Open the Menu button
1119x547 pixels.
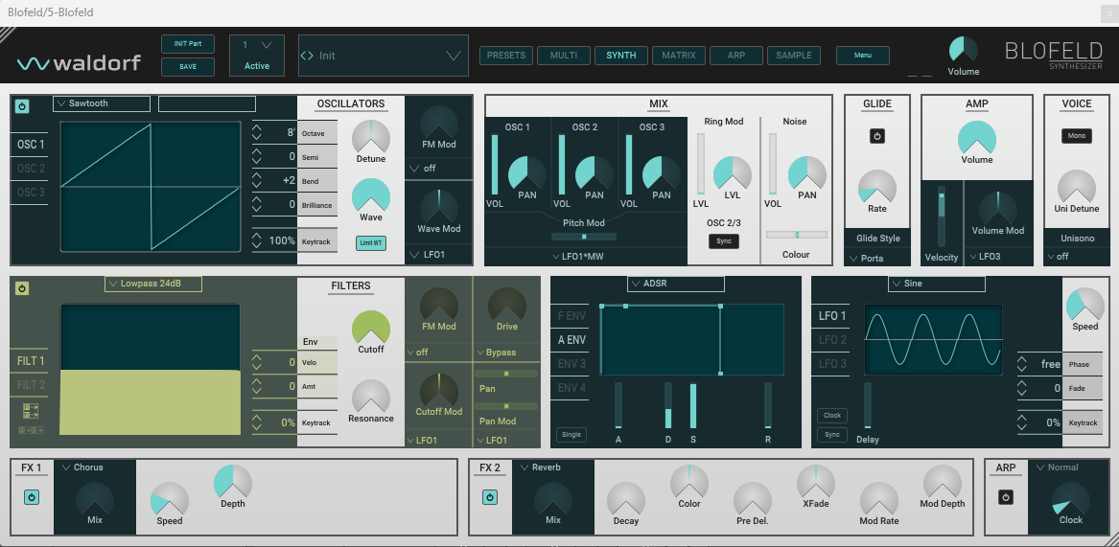click(863, 56)
